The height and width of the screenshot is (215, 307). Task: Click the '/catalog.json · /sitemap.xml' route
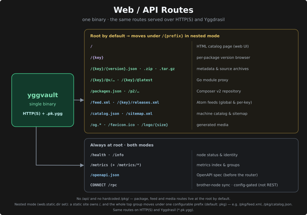coord(121,114)
